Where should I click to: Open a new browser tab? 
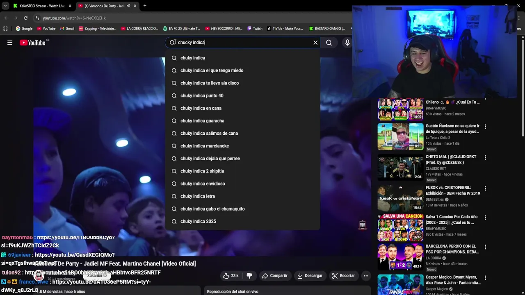tap(145, 6)
